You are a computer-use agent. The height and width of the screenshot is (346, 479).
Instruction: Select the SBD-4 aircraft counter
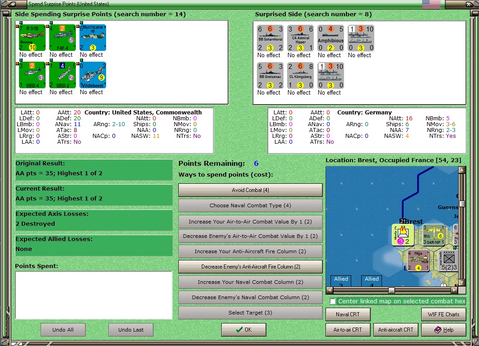[32, 75]
